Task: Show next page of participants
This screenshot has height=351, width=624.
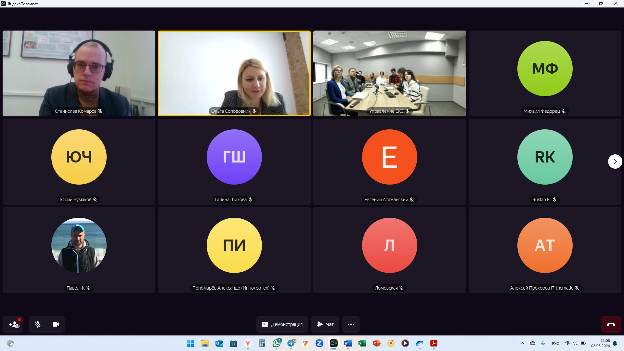Action: (x=615, y=162)
